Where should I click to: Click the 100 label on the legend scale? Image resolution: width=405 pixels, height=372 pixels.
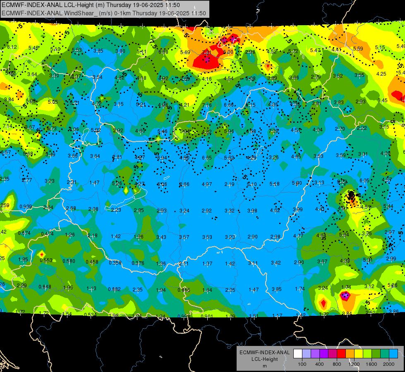[302, 364]
